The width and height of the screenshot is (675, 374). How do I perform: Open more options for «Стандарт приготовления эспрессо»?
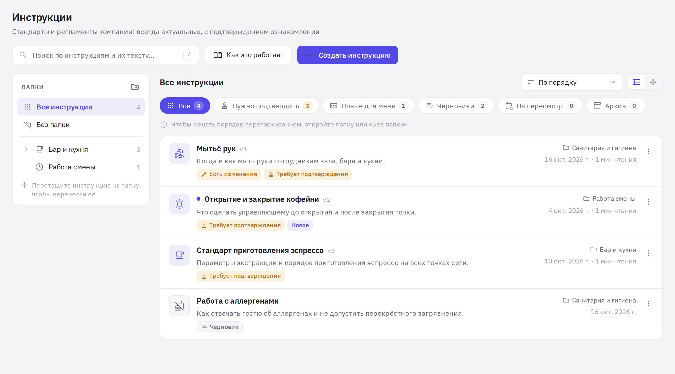649,253
